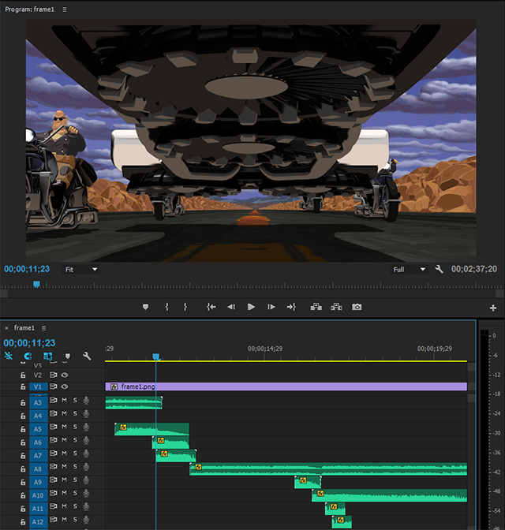Step back one frame

(x=231, y=307)
